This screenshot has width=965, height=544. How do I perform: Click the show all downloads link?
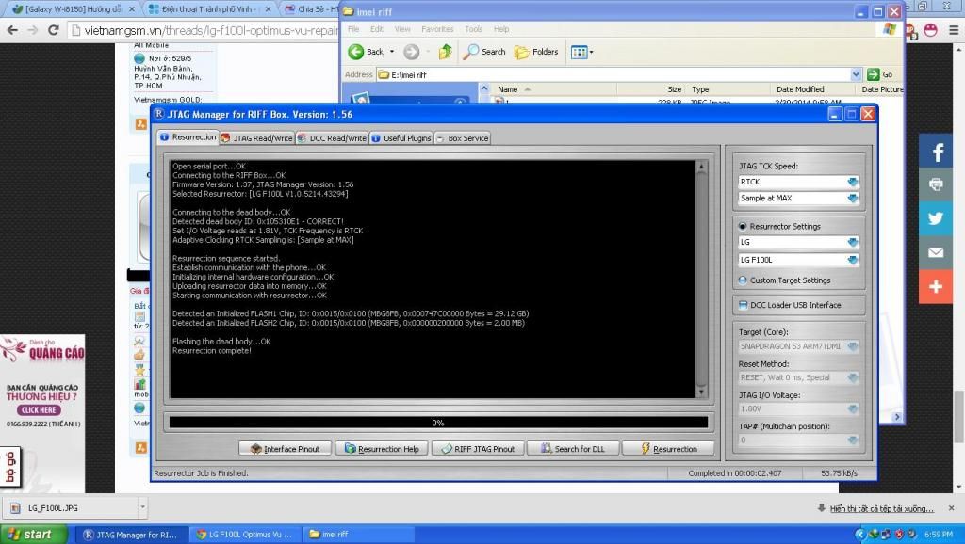pyautogui.click(x=881, y=508)
